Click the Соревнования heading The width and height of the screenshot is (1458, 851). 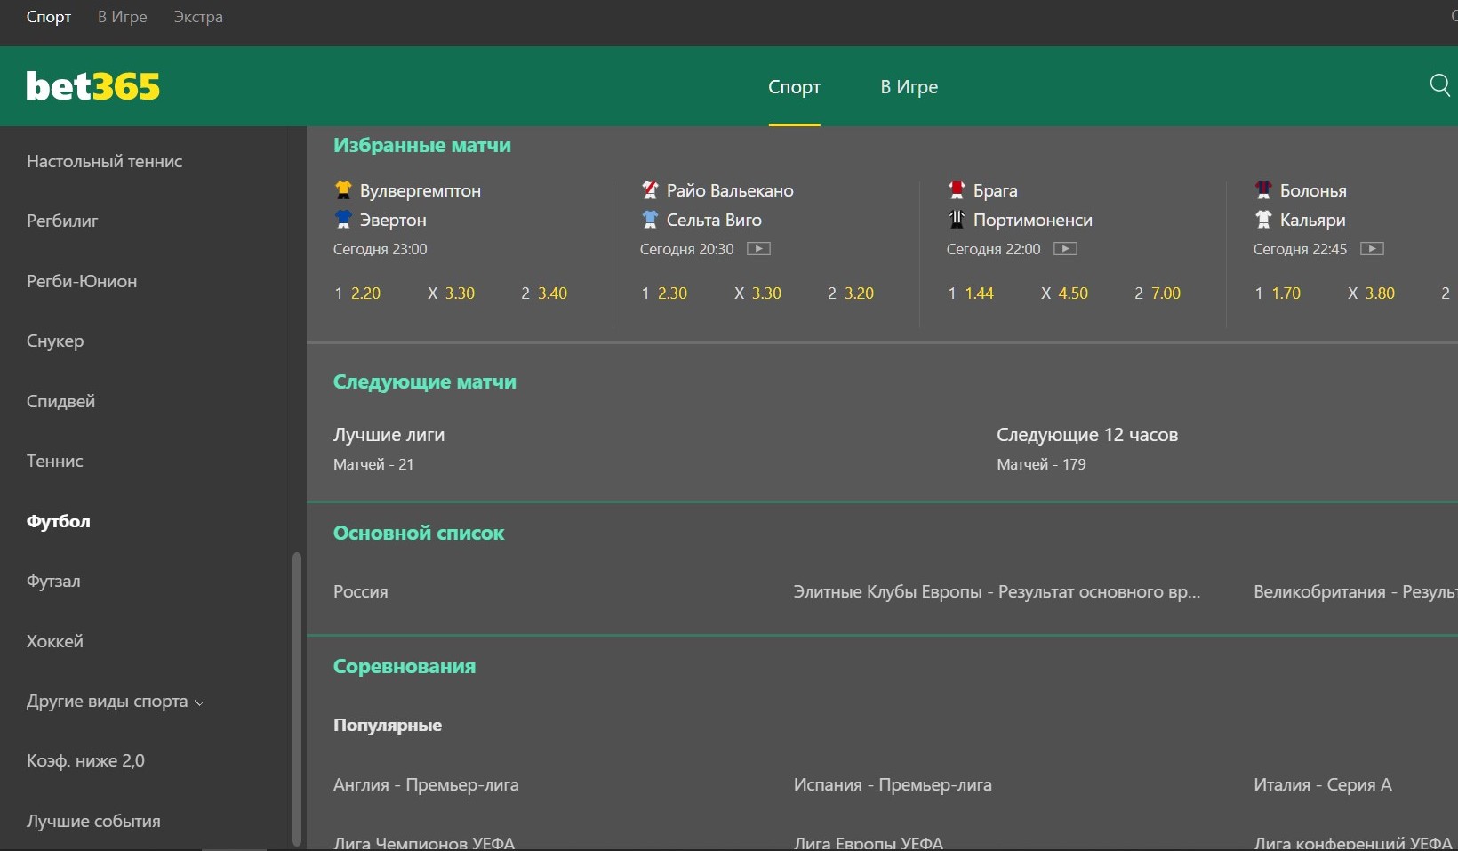[405, 666]
